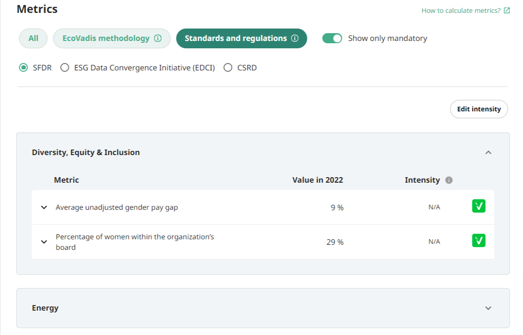Expand the Percentage of women on board row

(x=44, y=242)
